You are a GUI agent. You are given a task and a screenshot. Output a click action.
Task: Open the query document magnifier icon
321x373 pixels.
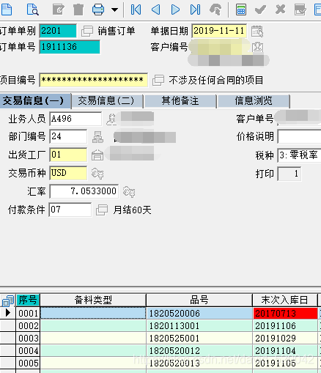[33, 10]
